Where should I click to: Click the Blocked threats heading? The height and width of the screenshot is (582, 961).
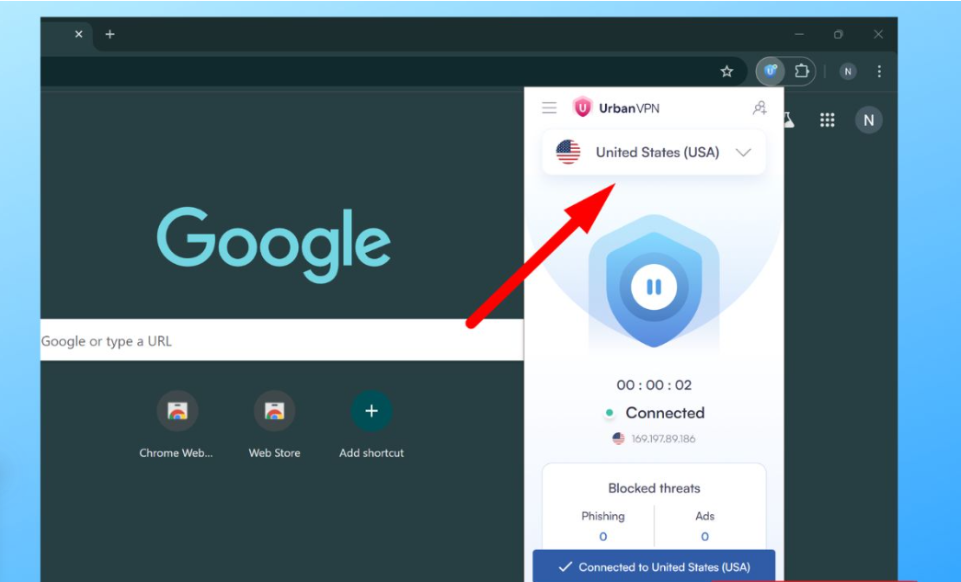[x=654, y=488]
